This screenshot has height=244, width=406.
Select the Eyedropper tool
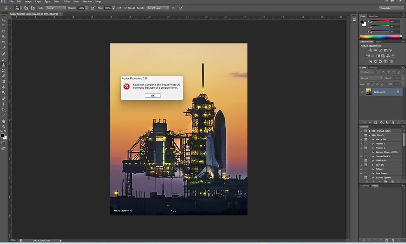click(4, 48)
